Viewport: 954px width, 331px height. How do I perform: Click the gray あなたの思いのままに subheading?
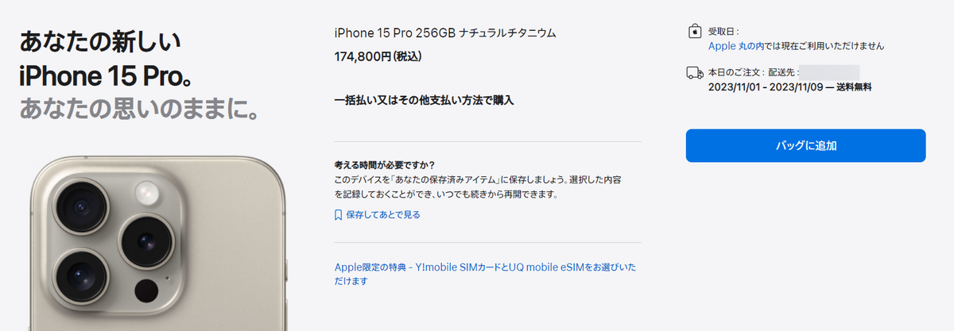pos(141,109)
